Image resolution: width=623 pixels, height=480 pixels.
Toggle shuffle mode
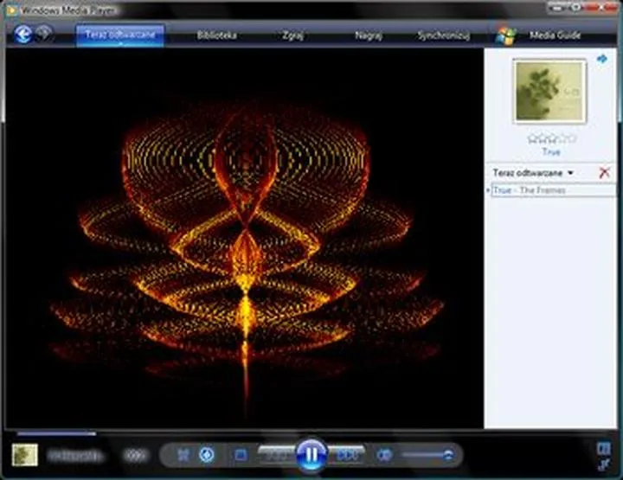click(x=183, y=455)
